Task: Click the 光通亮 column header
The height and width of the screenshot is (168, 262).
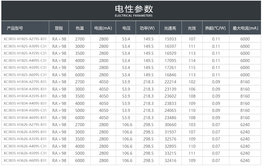Action: pyautogui.click(x=170, y=29)
